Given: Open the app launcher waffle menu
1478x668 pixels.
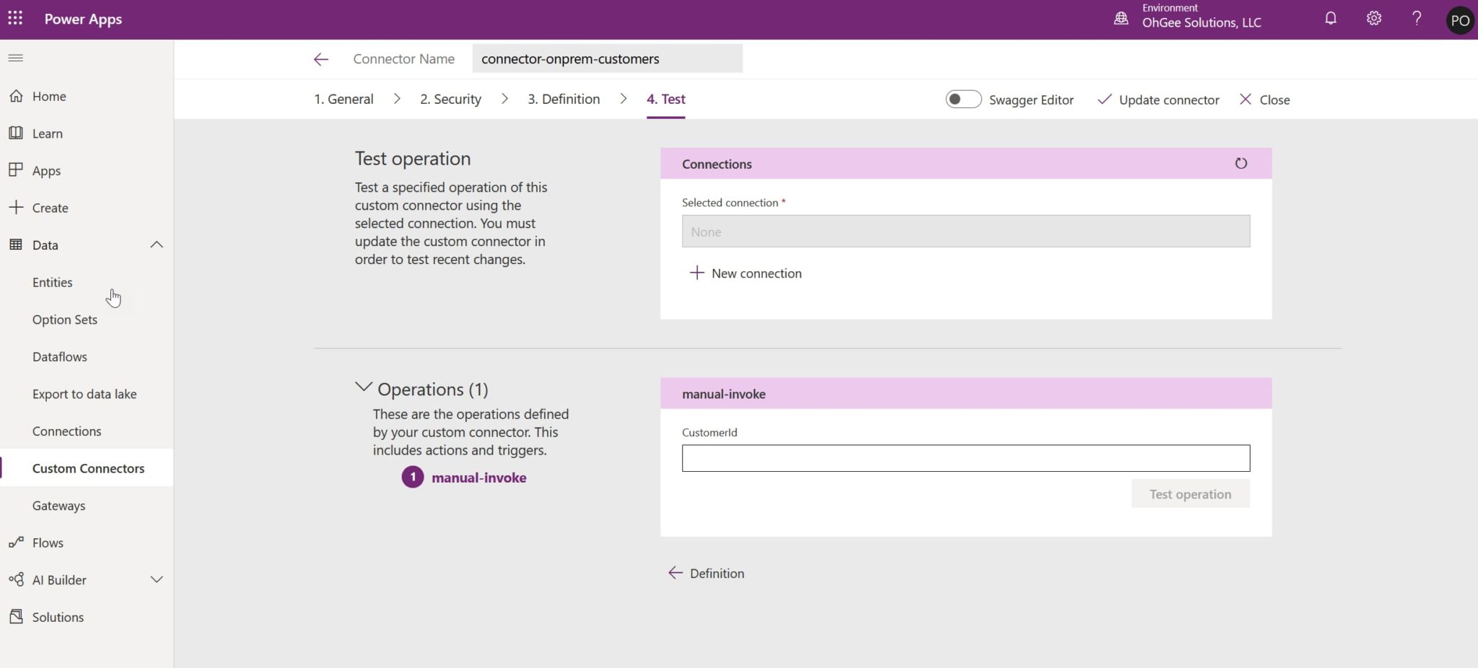Looking at the screenshot, I should (15, 18).
